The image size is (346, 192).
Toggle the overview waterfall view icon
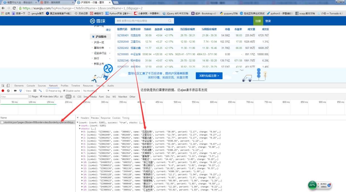[x=40, y=91]
